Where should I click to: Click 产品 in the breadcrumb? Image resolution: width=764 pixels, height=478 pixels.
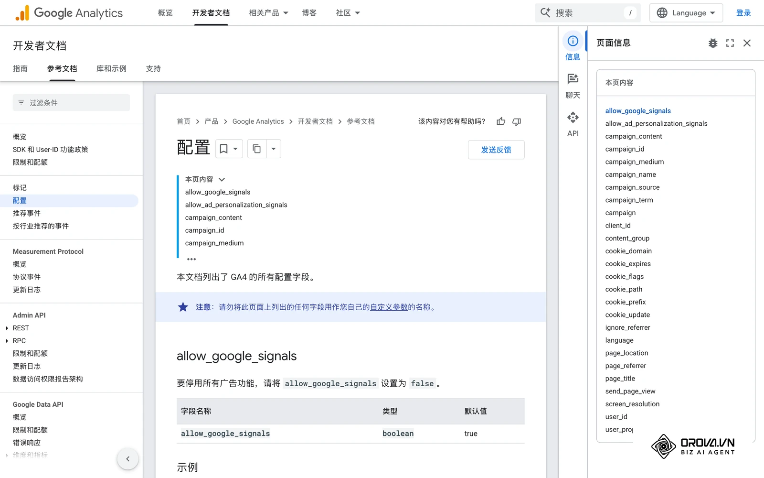click(211, 121)
